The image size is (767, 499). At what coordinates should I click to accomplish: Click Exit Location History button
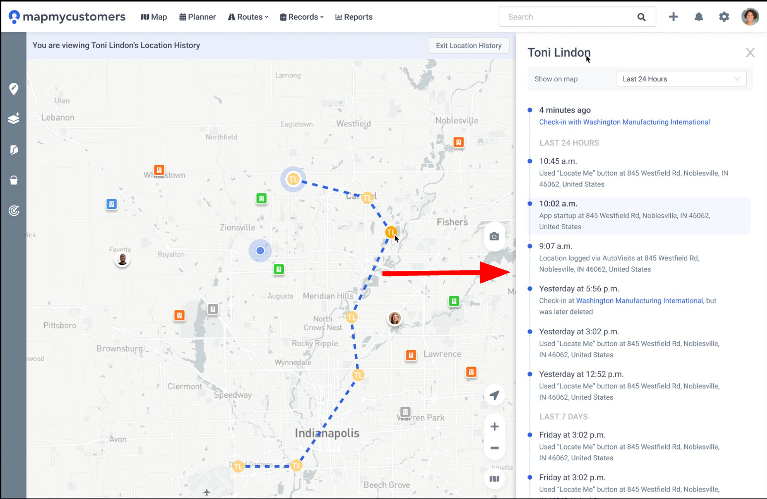tap(469, 46)
